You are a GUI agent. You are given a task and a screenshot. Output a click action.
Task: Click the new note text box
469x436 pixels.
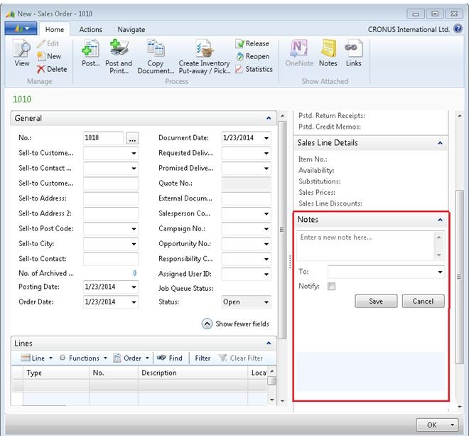coord(366,245)
